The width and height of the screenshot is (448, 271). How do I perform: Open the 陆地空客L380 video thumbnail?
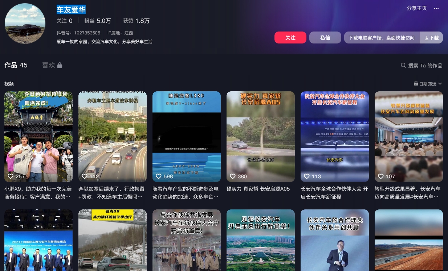pyautogui.click(x=187, y=137)
